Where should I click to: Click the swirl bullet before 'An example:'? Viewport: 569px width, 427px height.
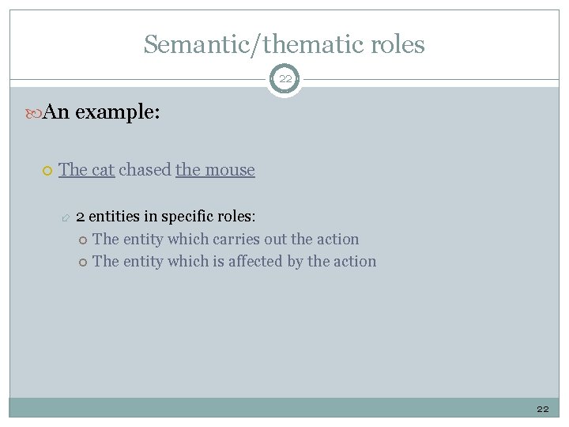36,113
